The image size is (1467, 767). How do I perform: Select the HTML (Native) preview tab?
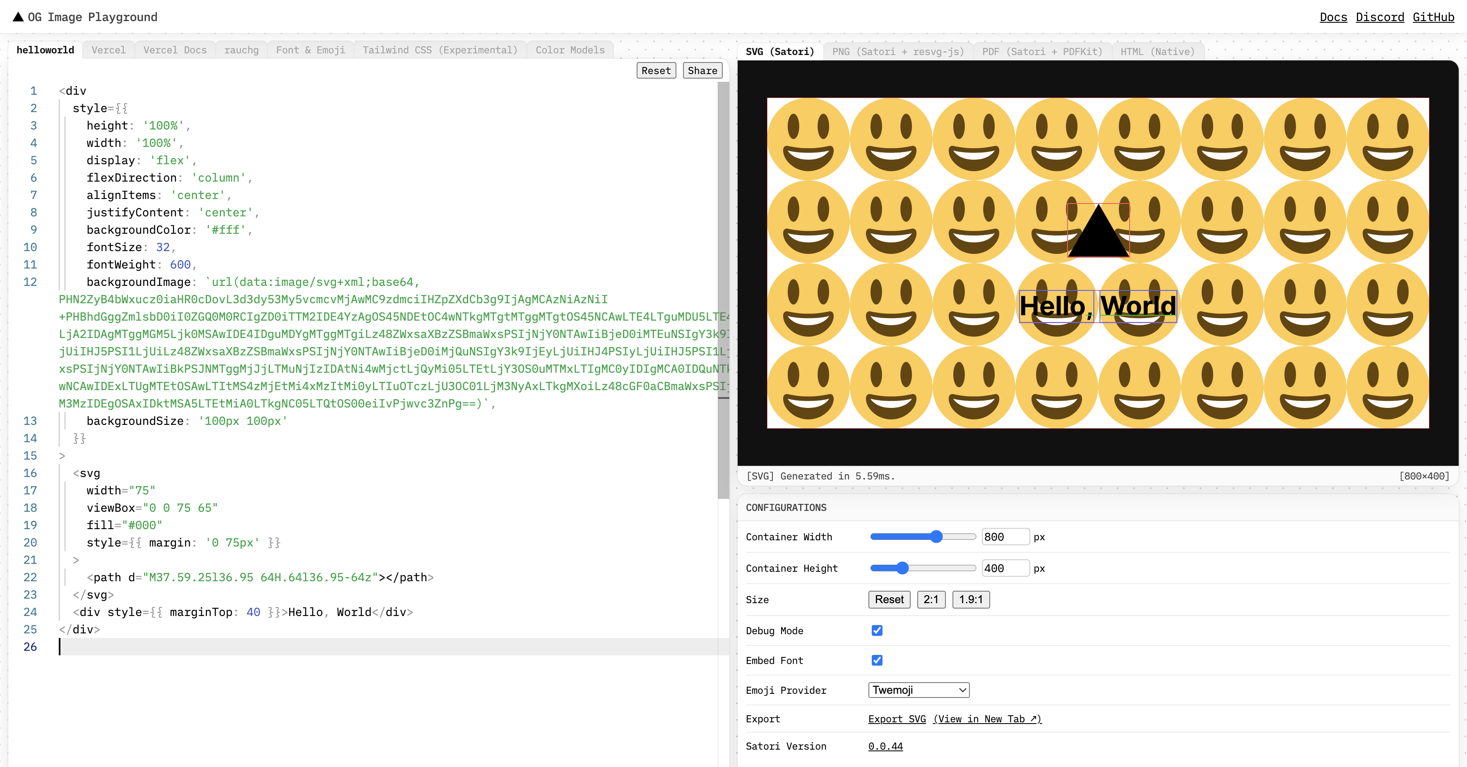(1158, 51)
